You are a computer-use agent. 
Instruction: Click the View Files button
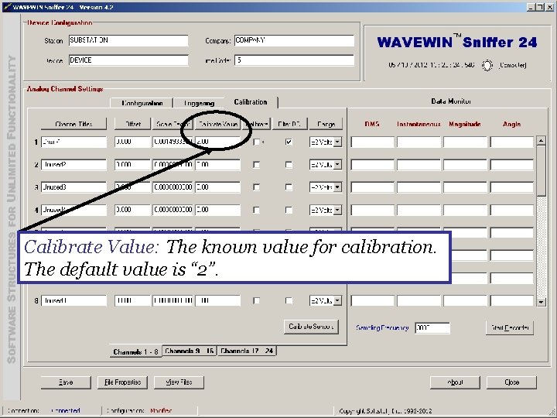point(179,382)
